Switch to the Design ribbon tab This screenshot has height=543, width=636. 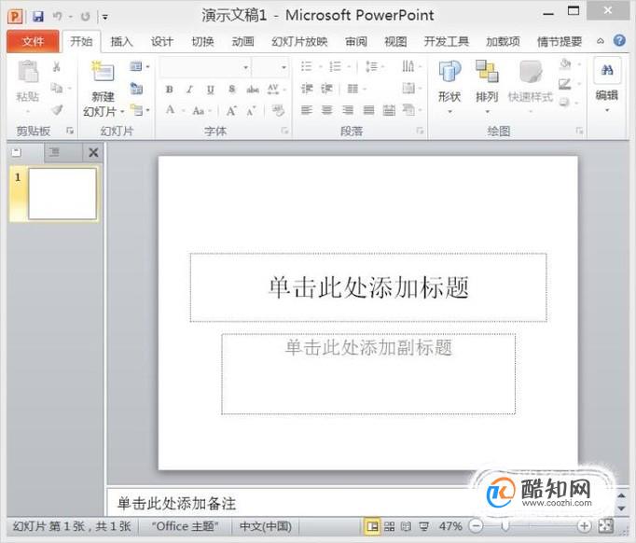162,41
